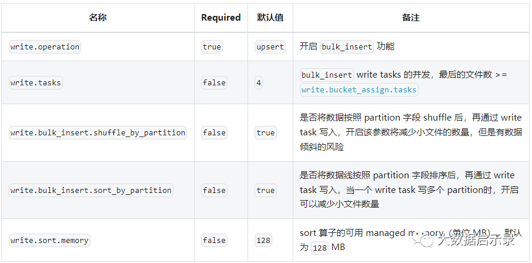Click the Required true value for write.operation
Viewport: 532px width, 263px height.
click(212, 47)
